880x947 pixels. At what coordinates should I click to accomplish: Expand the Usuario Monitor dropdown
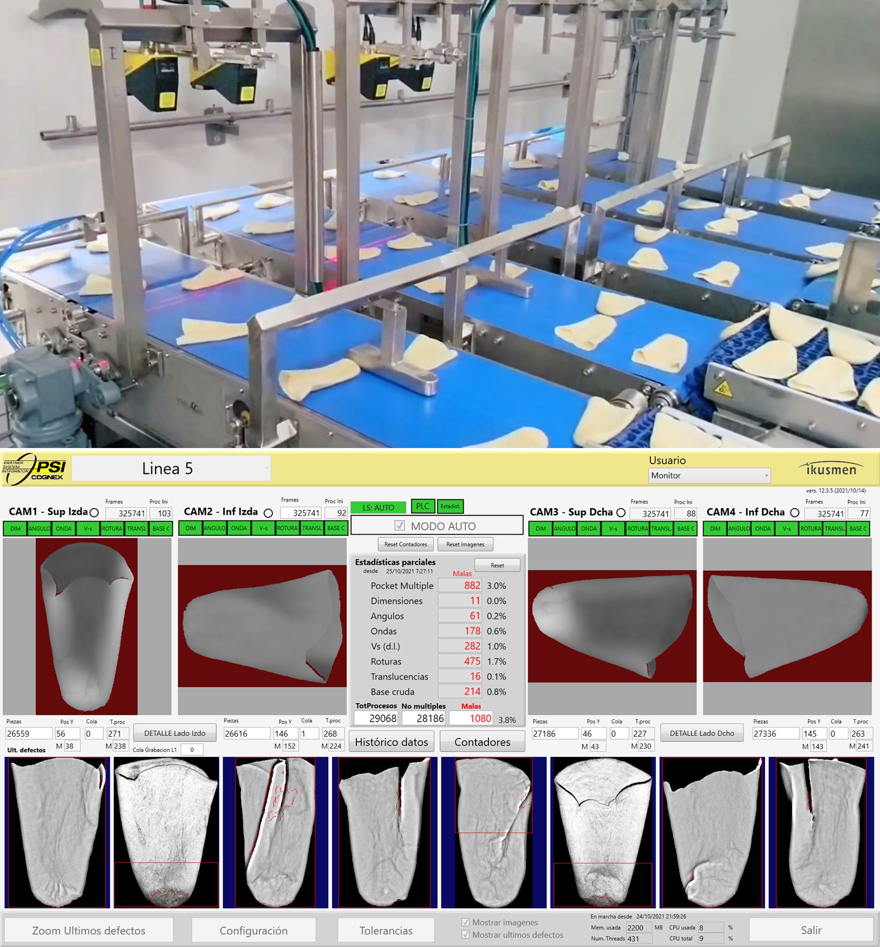709,475
